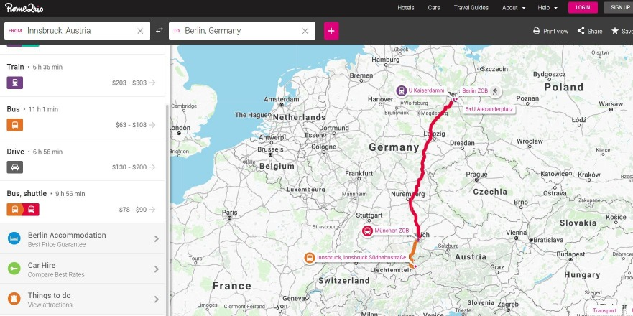Select the Bus 11 h 1 min route title
This screenshot has width=633, height=316.
(x=32, y=109)
